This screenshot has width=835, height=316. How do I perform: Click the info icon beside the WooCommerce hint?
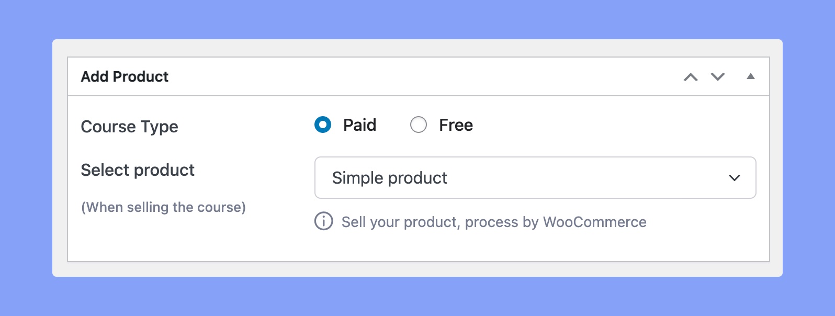pos(323,221)
